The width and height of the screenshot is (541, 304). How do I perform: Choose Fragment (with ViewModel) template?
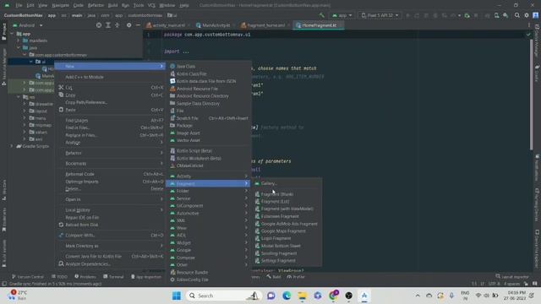coord(287,209)
